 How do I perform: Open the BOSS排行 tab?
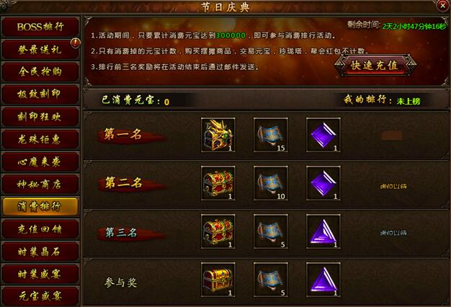tap(40, 27)
